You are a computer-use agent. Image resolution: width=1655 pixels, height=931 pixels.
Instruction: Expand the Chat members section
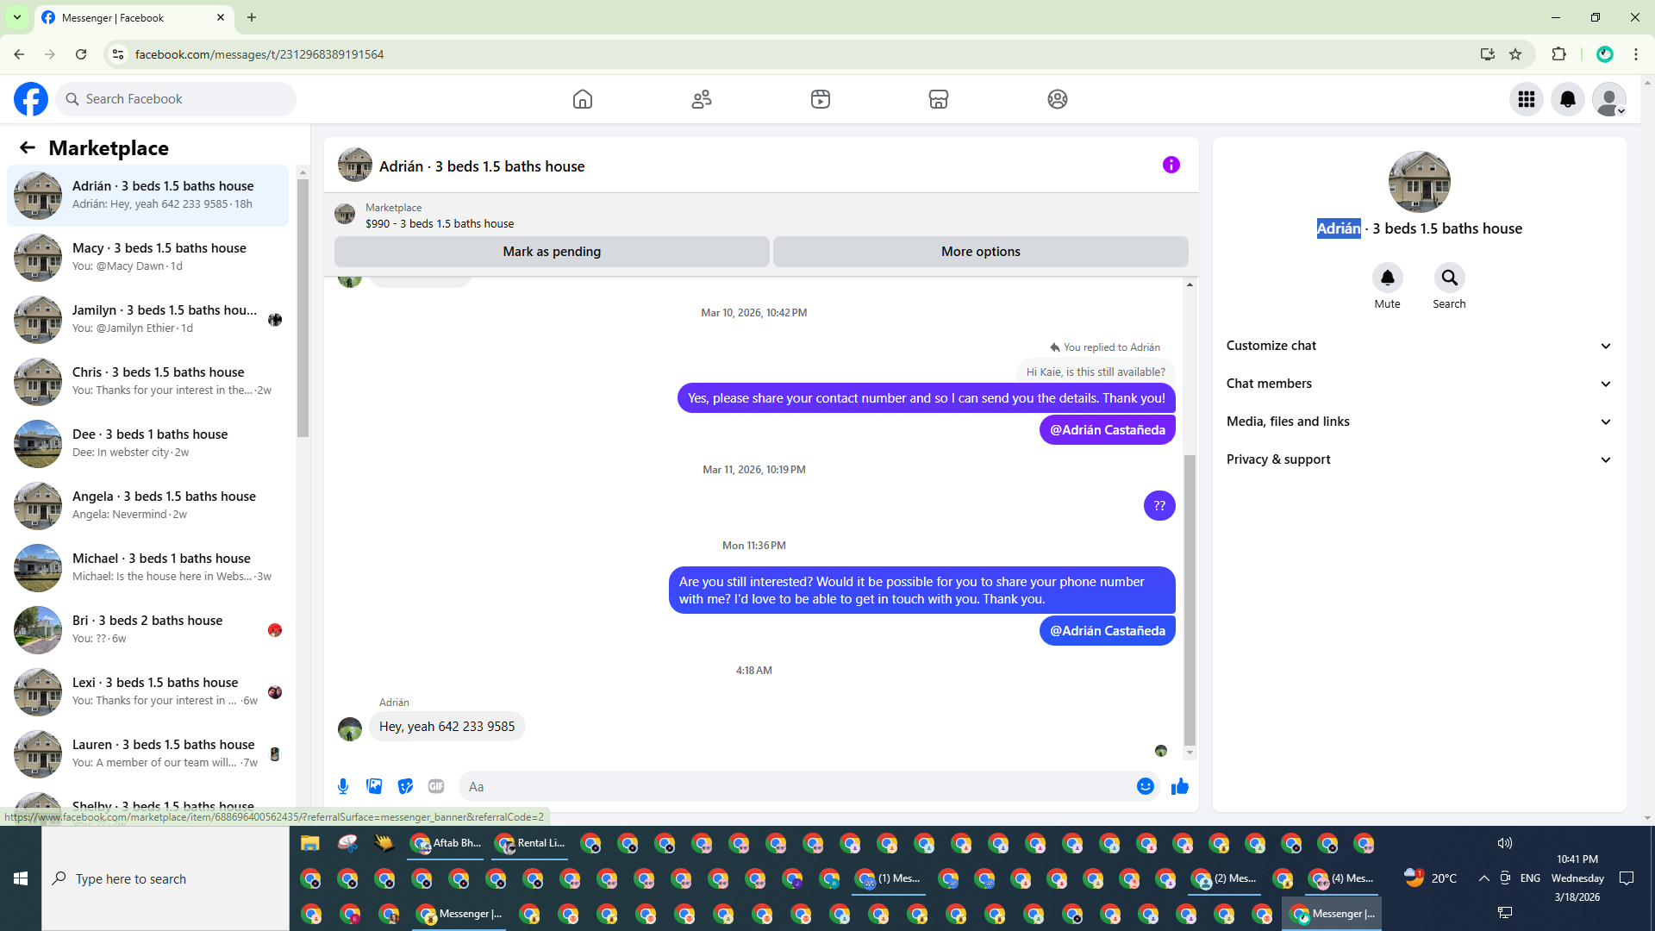(x=1418, y=384)
